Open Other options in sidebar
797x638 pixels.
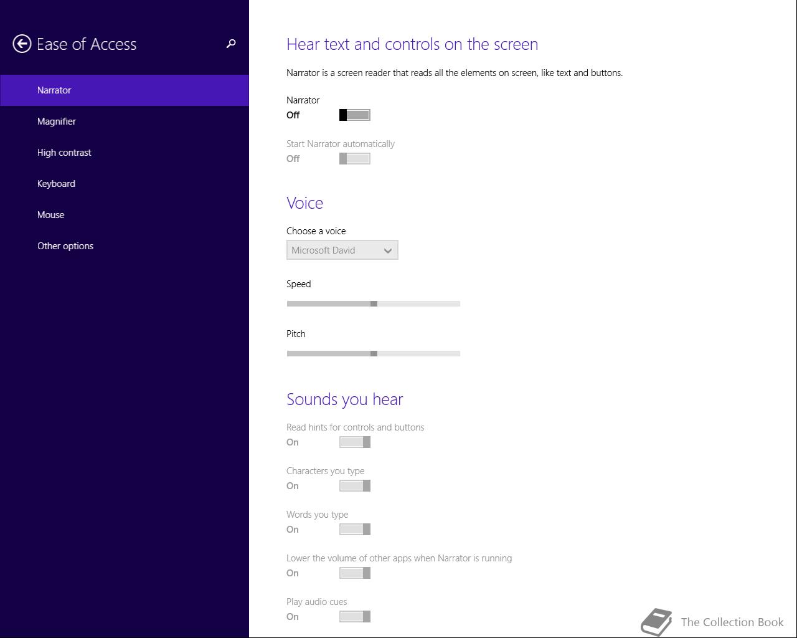[x=125, y=246]
